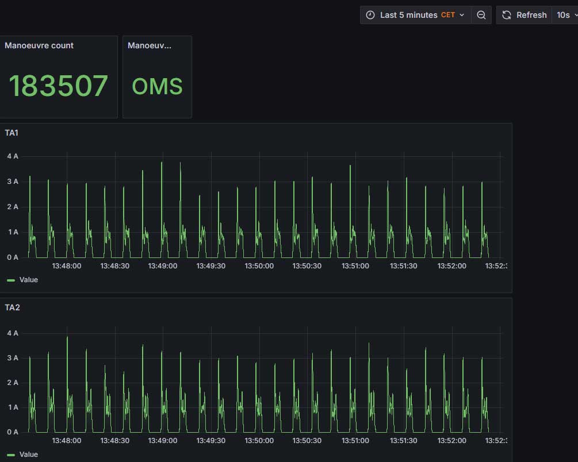Screen dimensions: 578x462
Task: Click the green OMS stat value
Action: (x=157, y=87)
